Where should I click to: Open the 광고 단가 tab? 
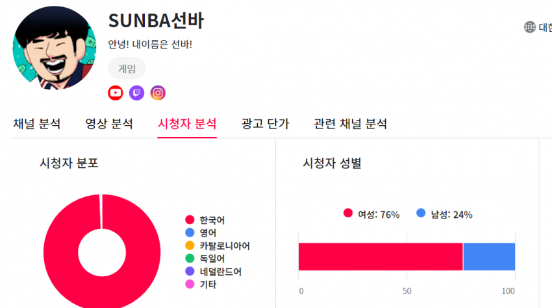tap(265, 124)
